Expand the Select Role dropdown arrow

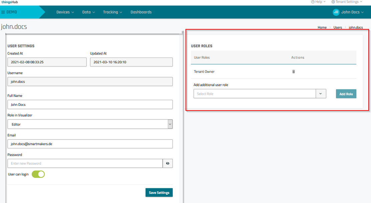point(320,94)
